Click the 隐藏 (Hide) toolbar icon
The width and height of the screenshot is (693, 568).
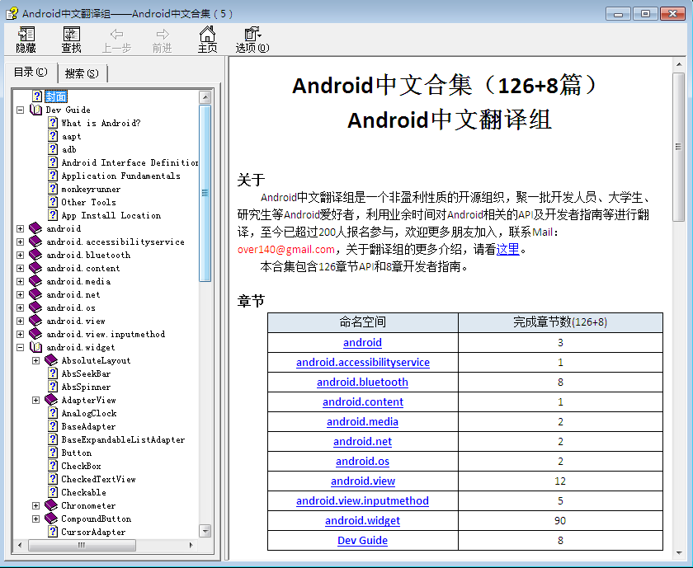point(26,35)
